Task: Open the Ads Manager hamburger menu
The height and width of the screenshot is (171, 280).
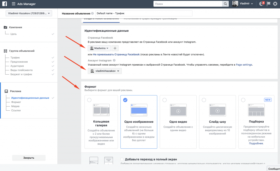Action: coord(13,4)
